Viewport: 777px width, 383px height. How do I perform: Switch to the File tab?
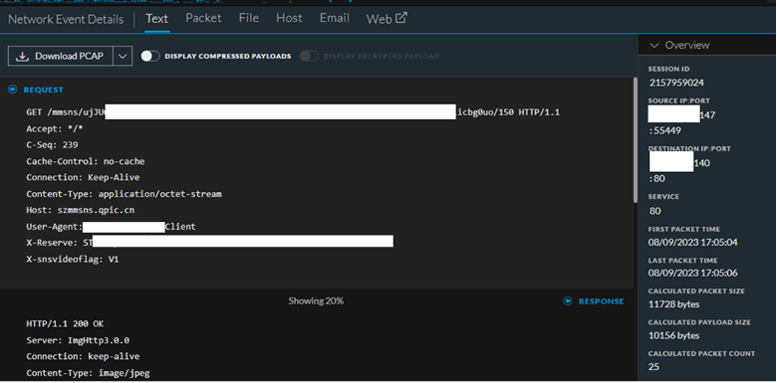click(x=249, y=18)
